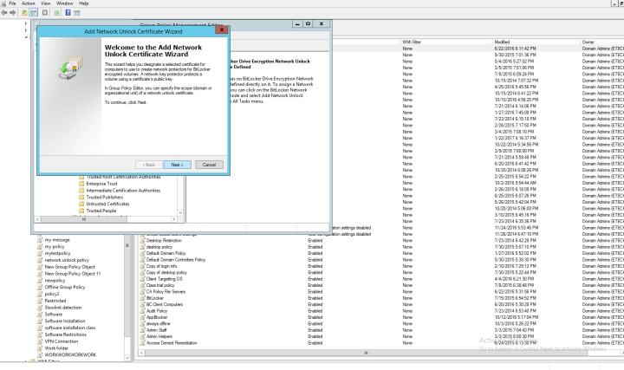Click the Show/Hide Action Pane toolbar icon
This screenshot has height=370, width=624.
tap(77, 13)
